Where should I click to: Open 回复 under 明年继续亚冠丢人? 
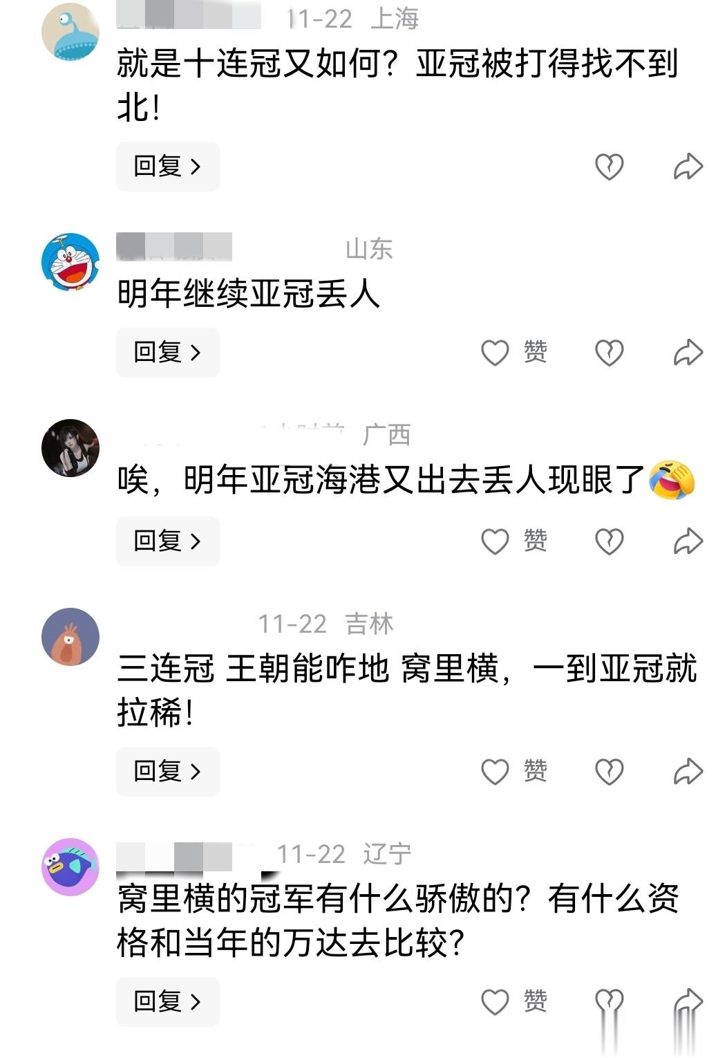tap(168, 353)
